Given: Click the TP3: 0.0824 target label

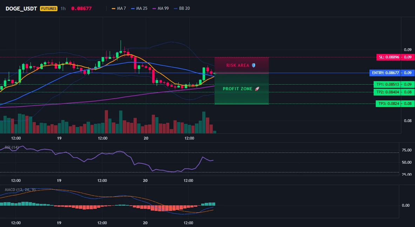Looking at the screenshot, I should click(388, 104).
